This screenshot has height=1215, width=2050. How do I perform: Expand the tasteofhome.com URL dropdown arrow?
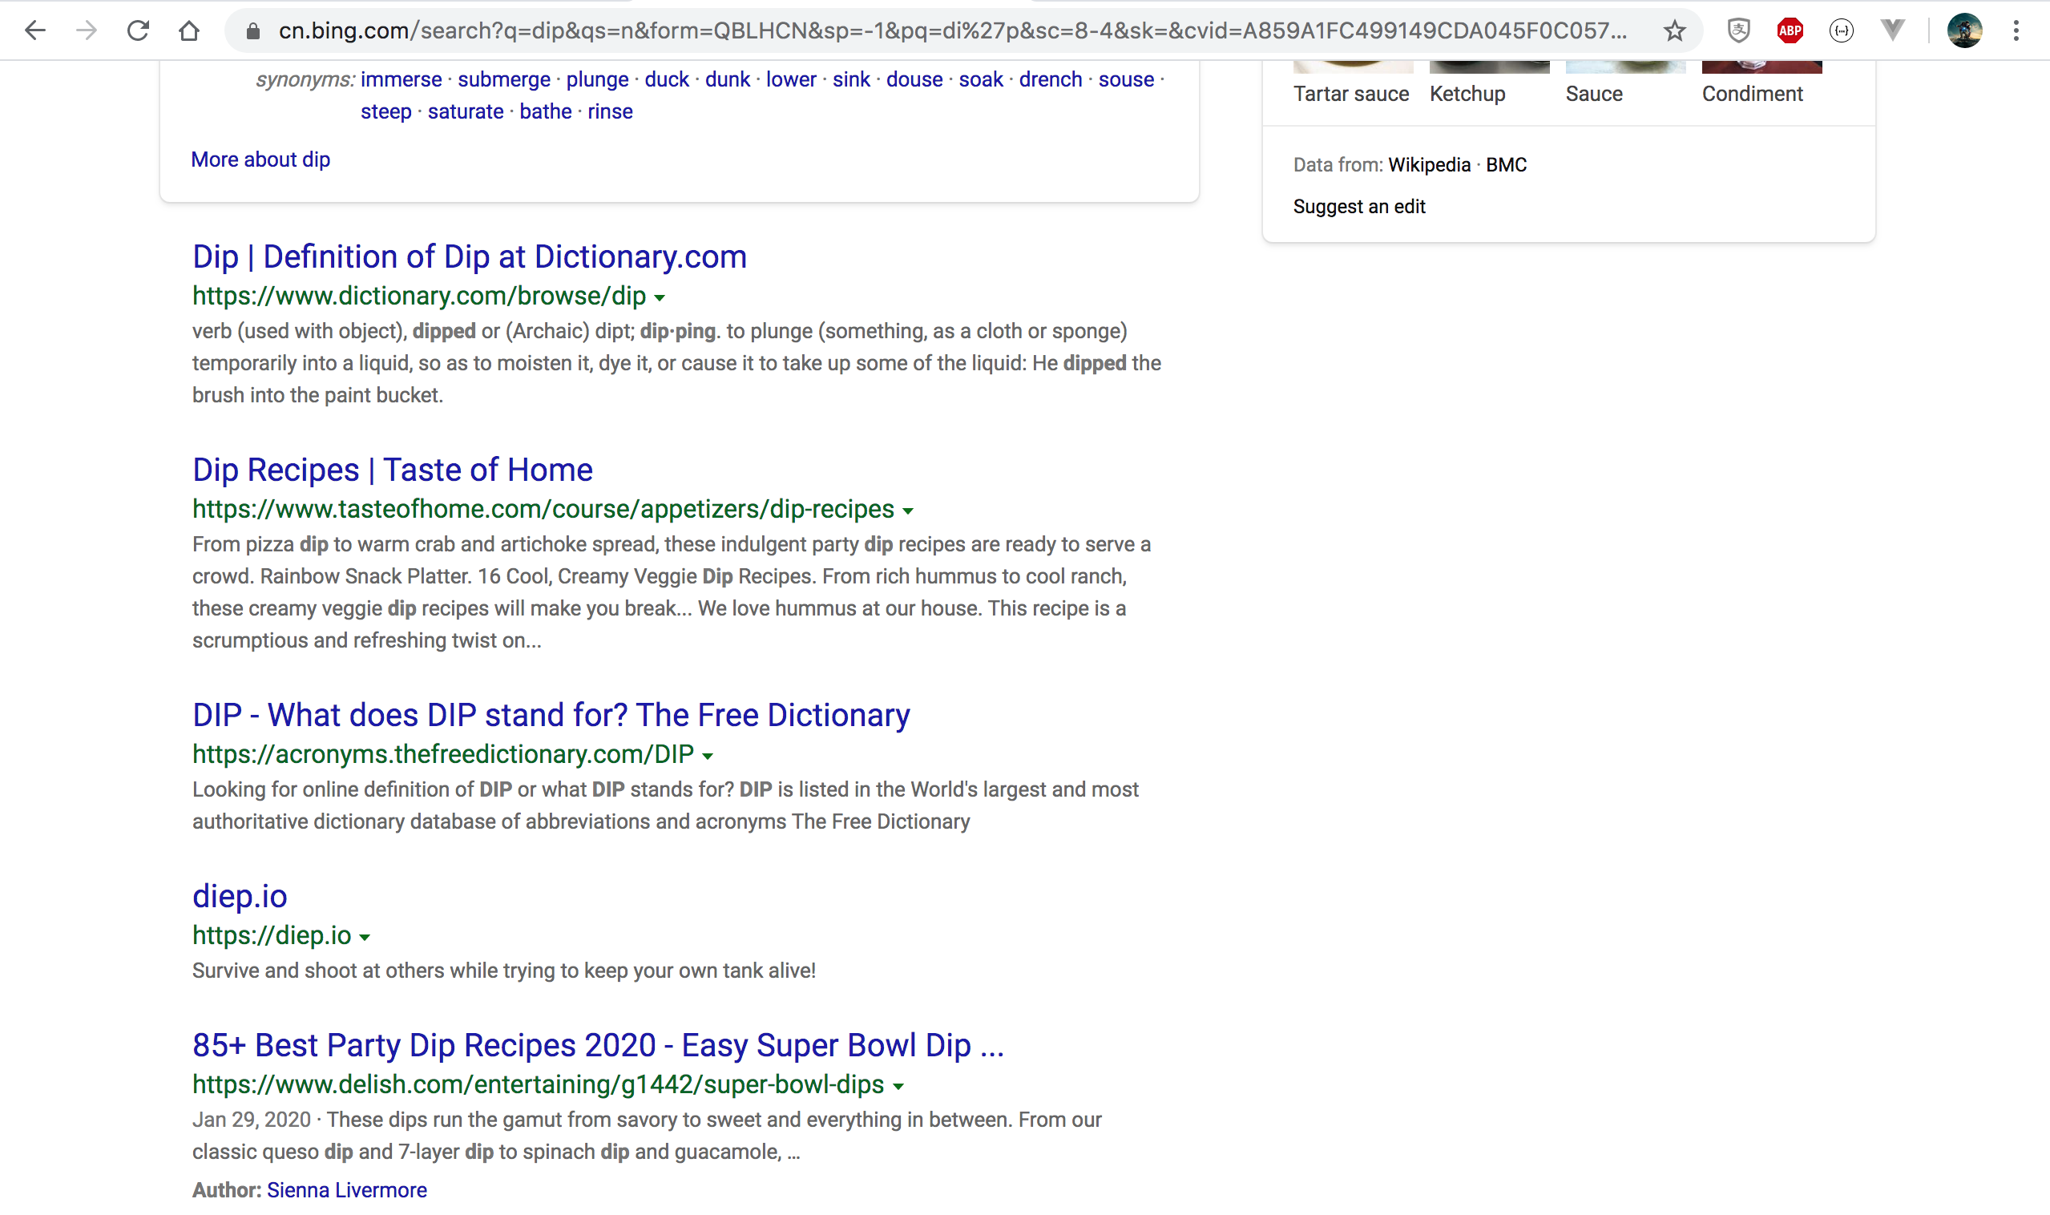point(908,511)
